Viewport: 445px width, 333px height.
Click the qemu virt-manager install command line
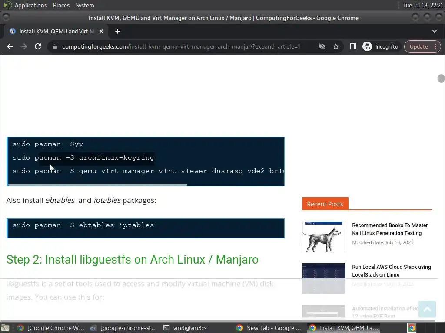(x=148, y=171)
